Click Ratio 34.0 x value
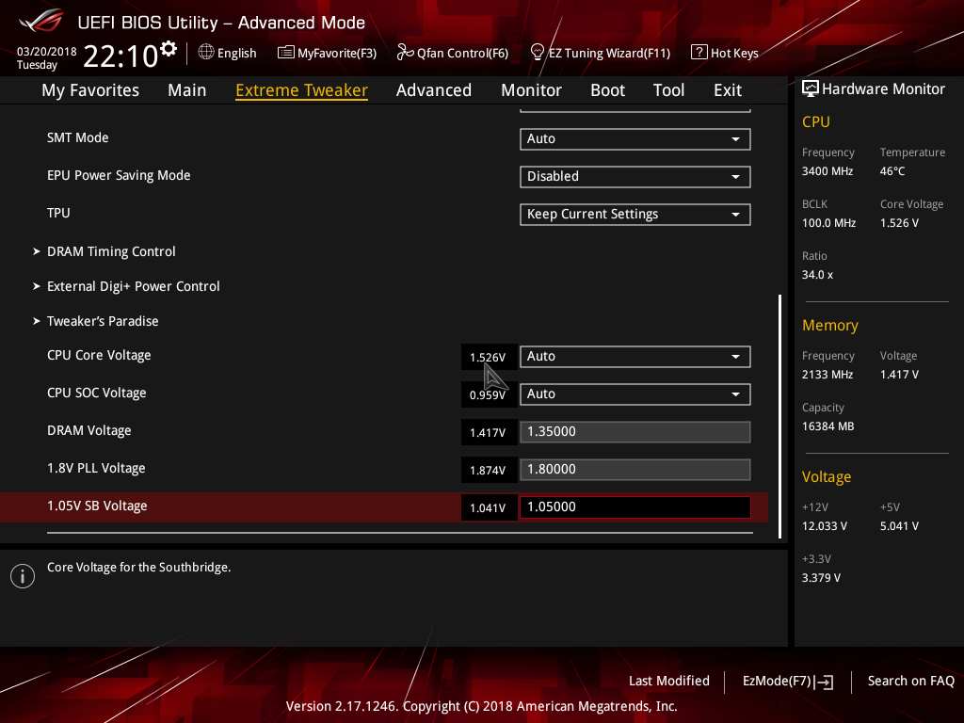Viewport: 964px width, 723px height. (818, 275)
